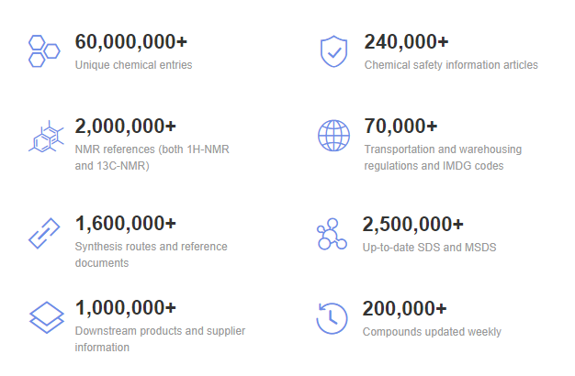
Task: Select the 70,000+ regulations figure
Action: tap(400, 127)
